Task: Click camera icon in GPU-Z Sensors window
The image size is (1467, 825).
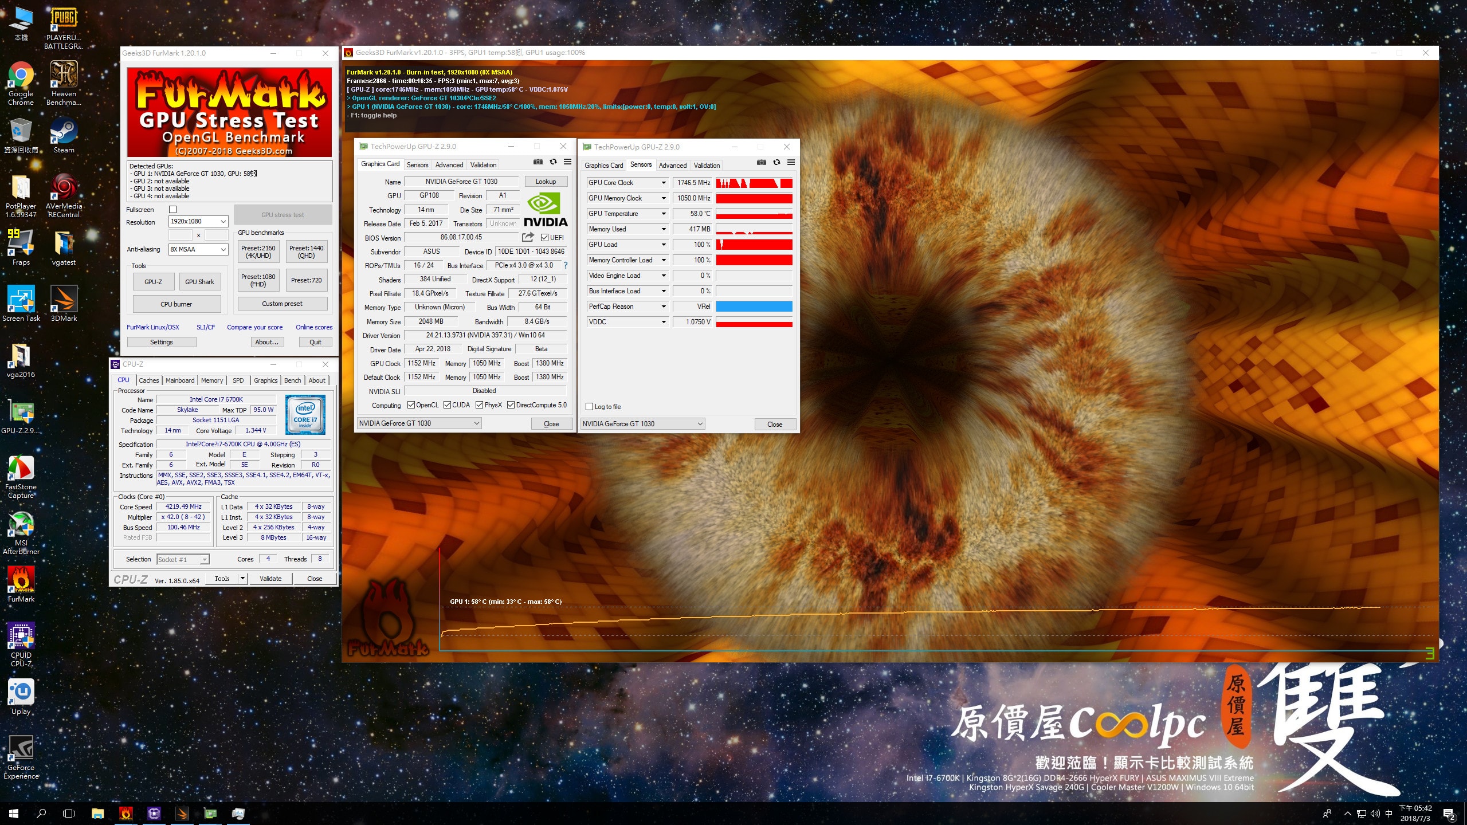Action: click(761, 163)
